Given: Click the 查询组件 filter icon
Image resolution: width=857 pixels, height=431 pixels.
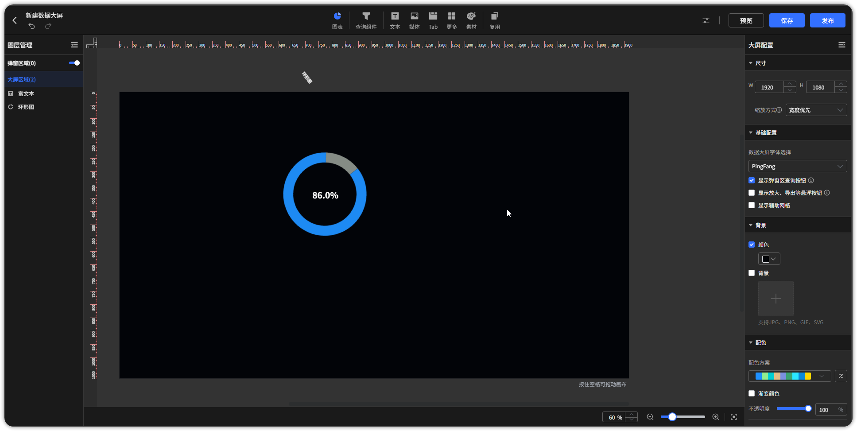Looking at the screenshot, I should tap(366, 20).
